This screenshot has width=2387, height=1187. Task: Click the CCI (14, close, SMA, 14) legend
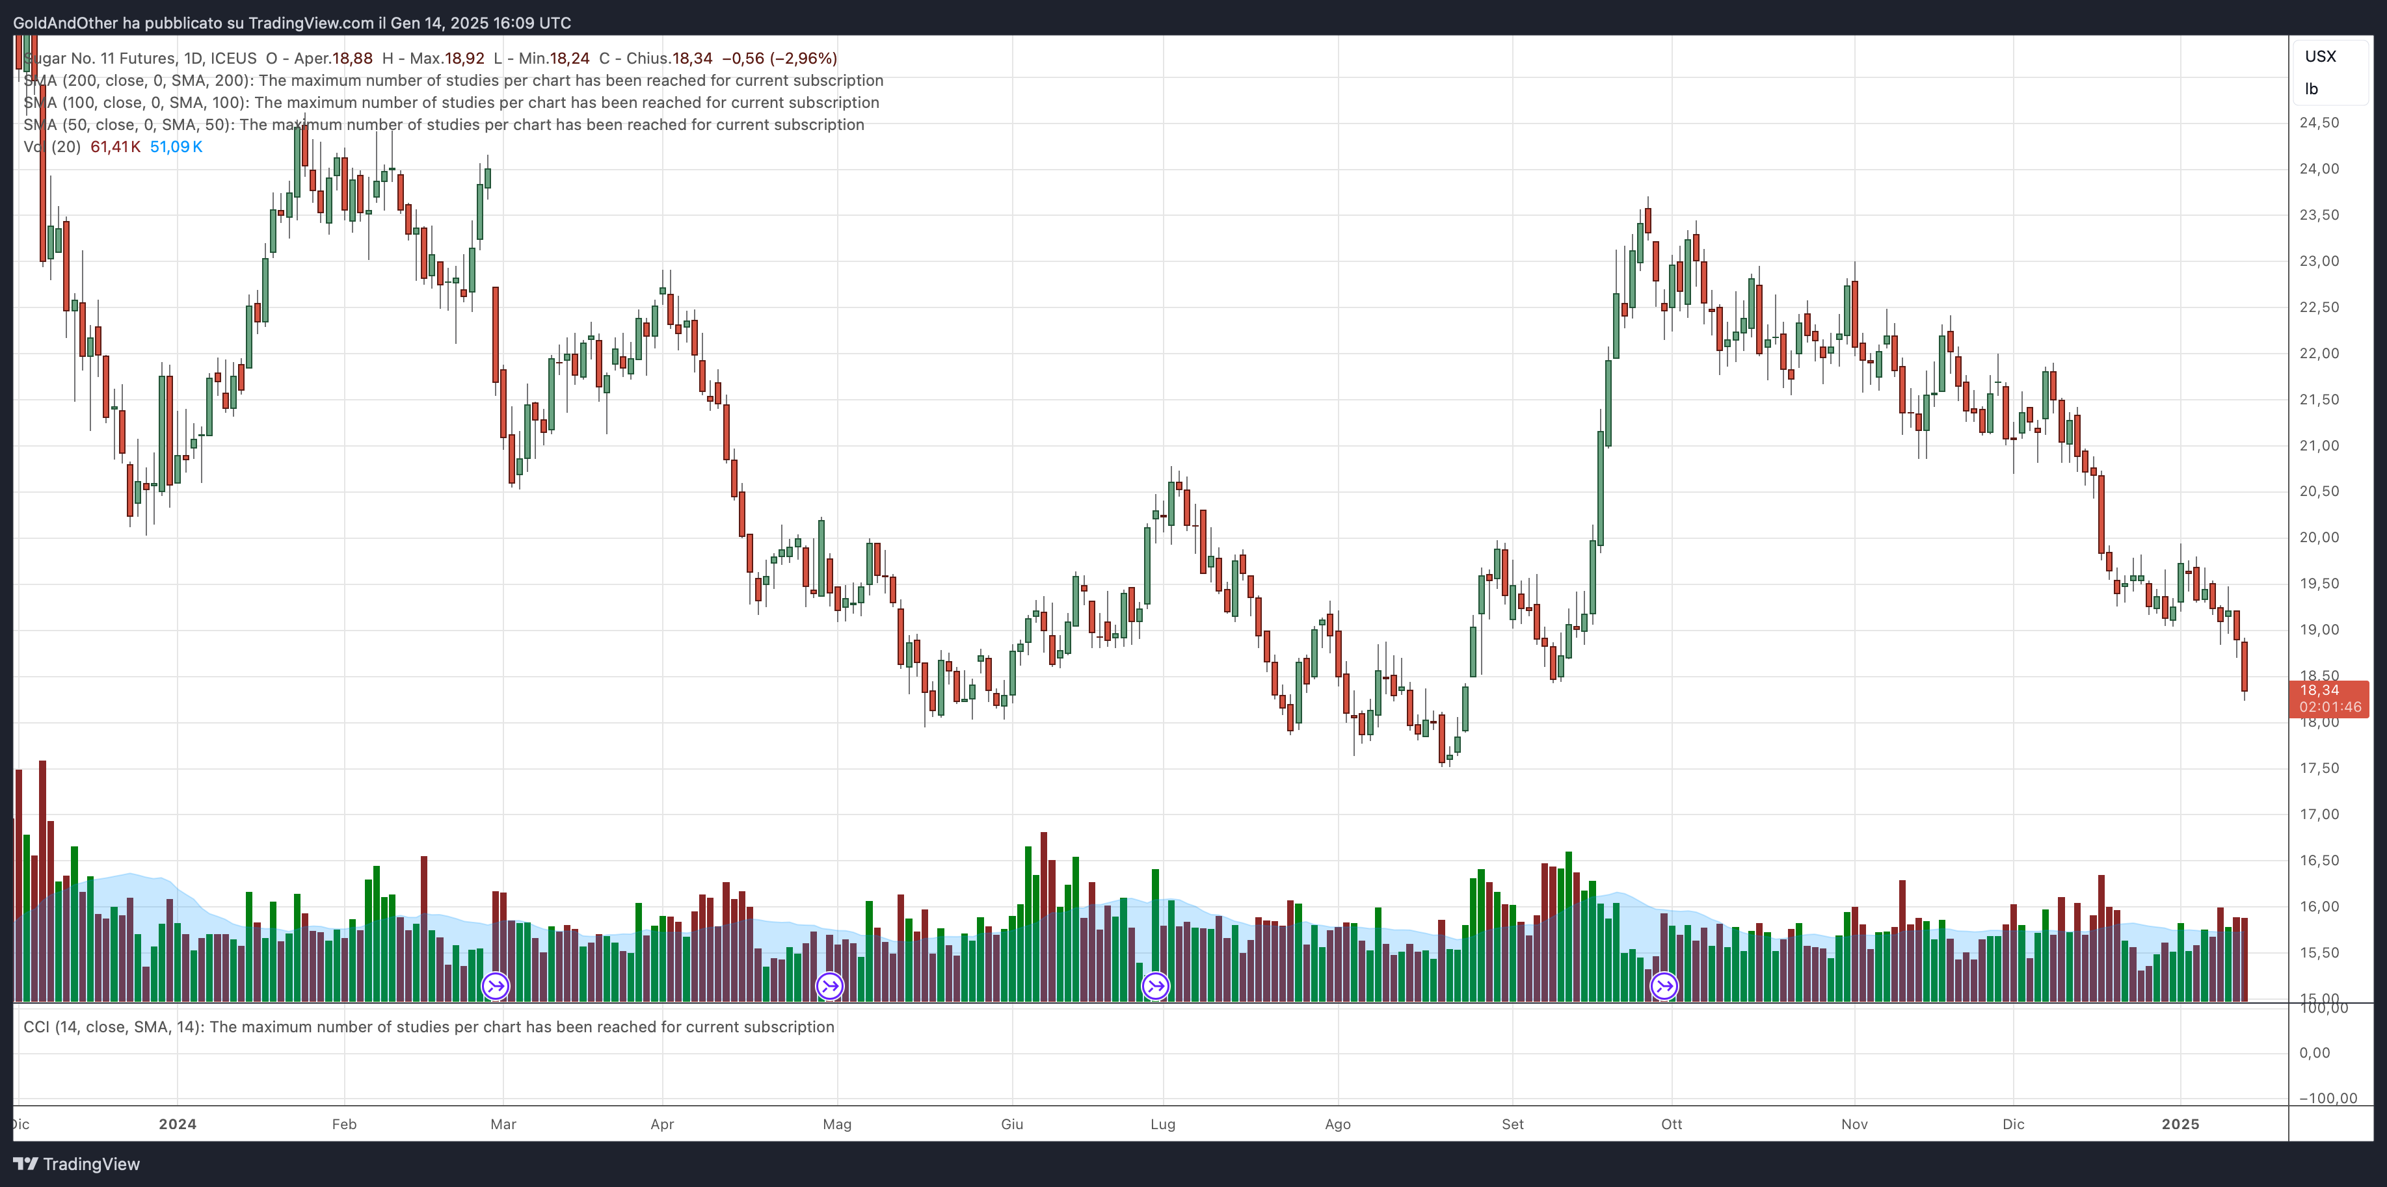pyautogui.click(x=429, y=1027)
